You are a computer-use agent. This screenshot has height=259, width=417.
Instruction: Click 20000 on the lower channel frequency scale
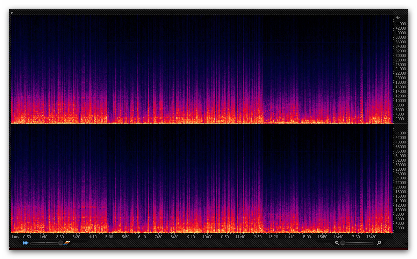click(401, 187)
